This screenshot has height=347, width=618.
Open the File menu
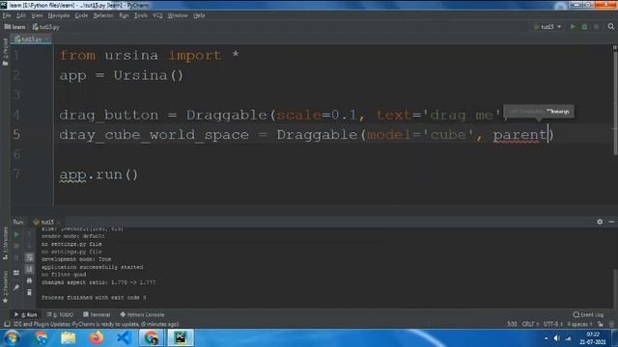pyautogui.click(x=7, y=15)
